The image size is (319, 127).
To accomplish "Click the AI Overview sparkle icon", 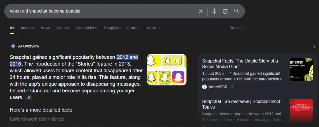I will (x=13, y=46).
